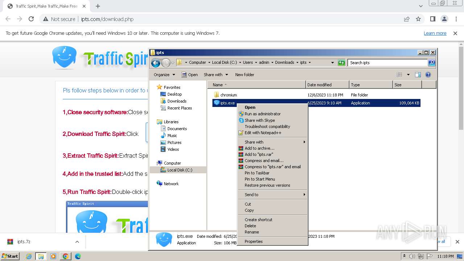Click the change view icon in Explorer
This screenshot has width=464, height=261.
pyautogui.click(x=399, y=75)
